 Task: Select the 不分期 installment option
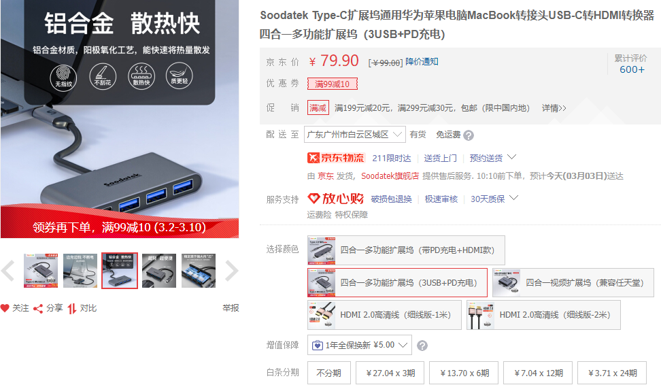329,373
